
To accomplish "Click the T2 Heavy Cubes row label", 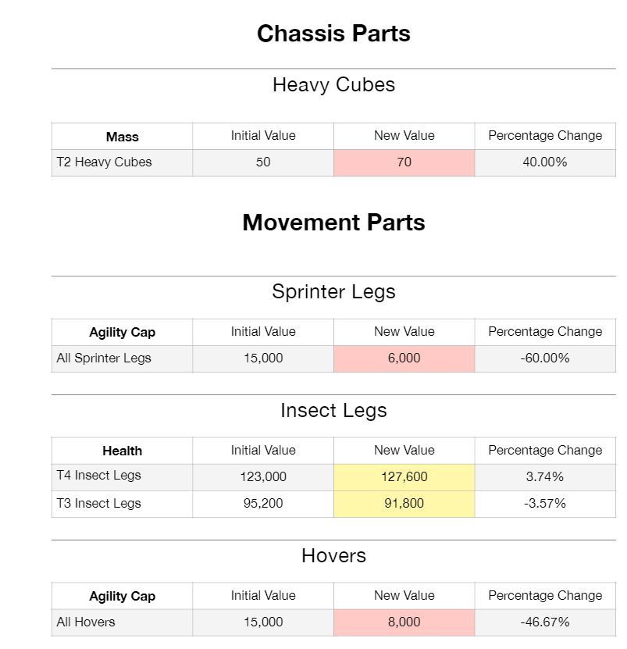I will coord(104,162).
